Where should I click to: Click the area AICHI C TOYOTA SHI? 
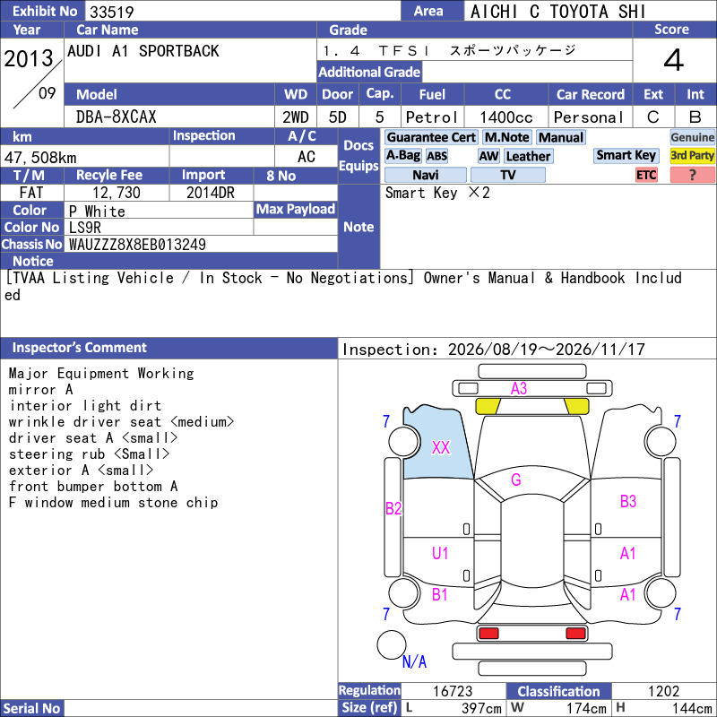(x=557, y=12)
